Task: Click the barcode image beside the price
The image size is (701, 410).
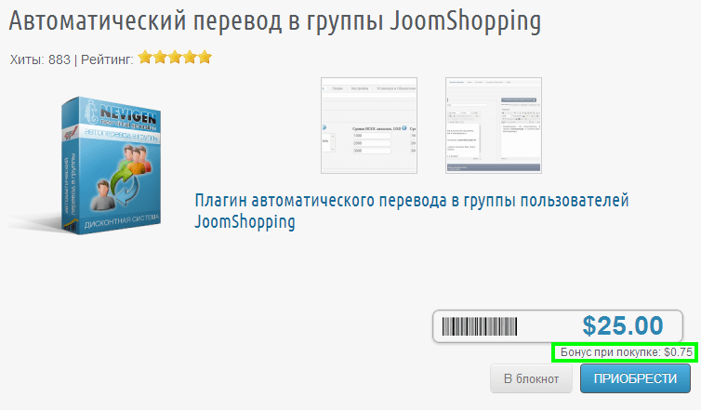Action: pyautogui.click(x=480, y=326)
